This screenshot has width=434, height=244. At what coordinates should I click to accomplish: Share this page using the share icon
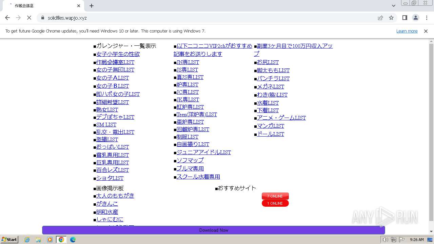click(380, 18)
